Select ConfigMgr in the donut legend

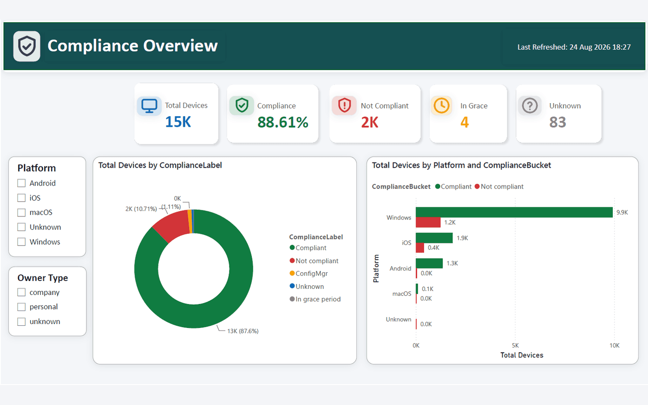click(x=309, y=273)
